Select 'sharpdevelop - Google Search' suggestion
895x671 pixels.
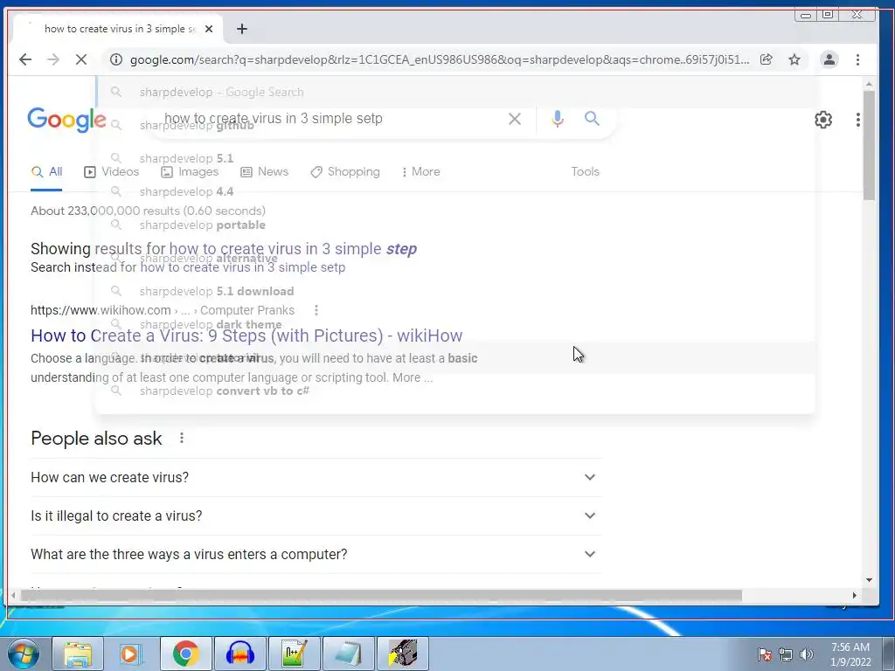point(454,92)
